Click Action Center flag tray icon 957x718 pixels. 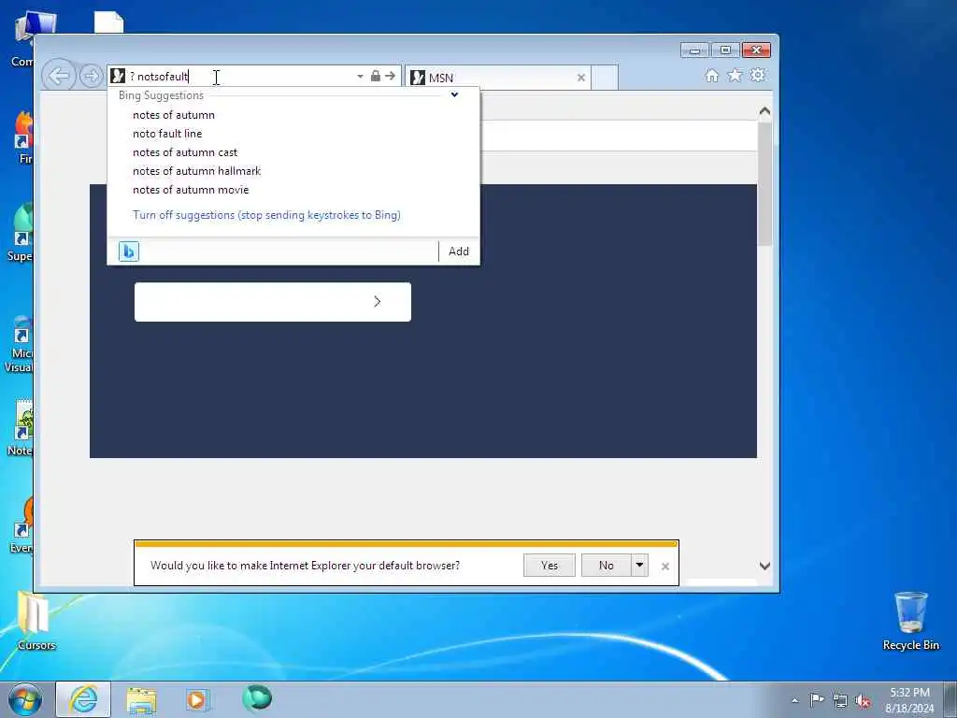(817, 699)
